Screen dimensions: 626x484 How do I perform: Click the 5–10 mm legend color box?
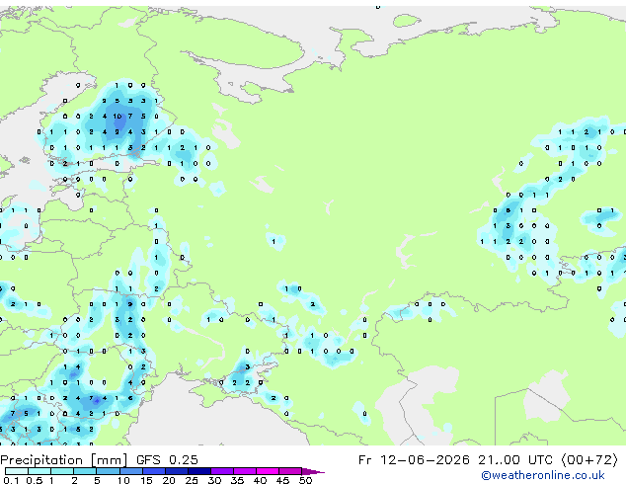point(108,471)
